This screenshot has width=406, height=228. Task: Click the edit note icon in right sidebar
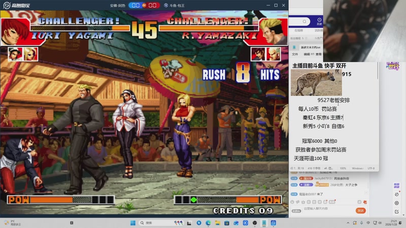(397, 212)
